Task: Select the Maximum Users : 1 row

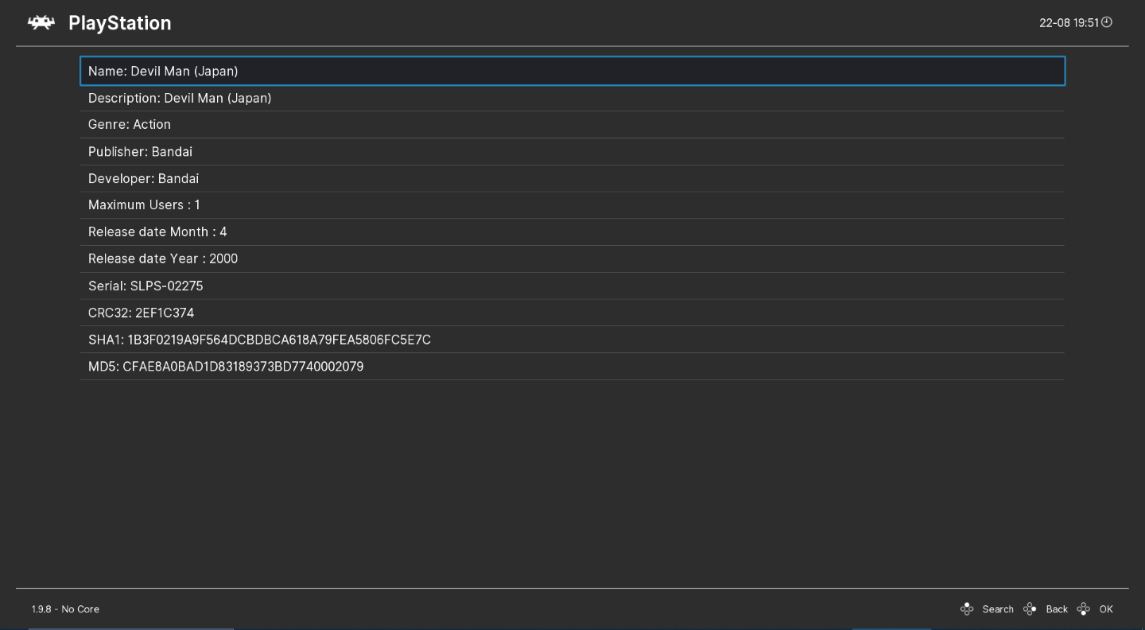Action: tap(572, 205)
